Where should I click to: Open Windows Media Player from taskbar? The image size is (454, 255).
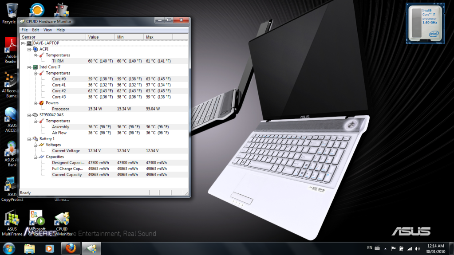pos(50,248)
